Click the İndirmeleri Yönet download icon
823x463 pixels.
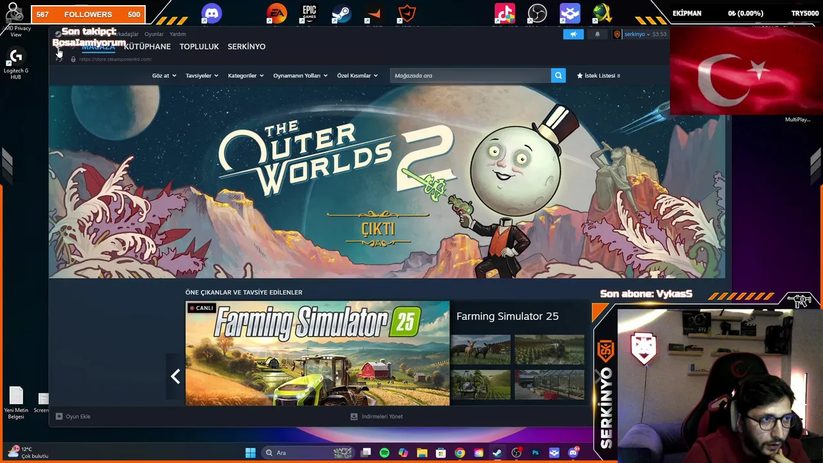[x=354, y=416]
